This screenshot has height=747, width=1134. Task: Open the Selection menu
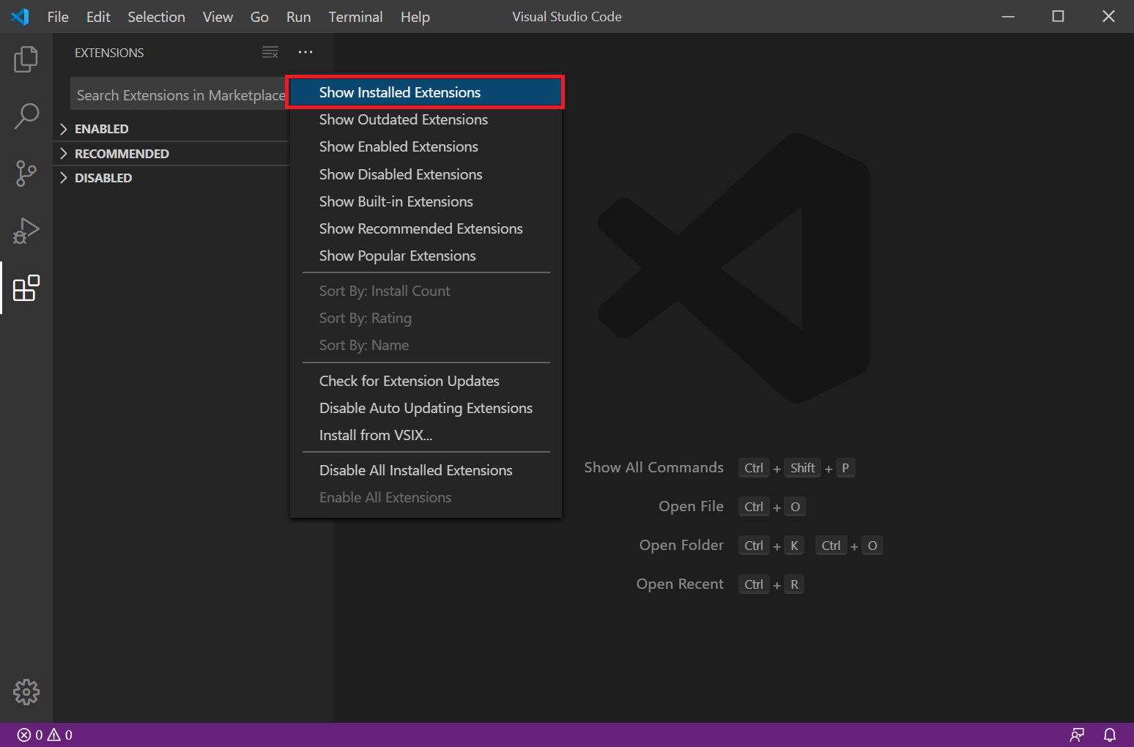156,17
